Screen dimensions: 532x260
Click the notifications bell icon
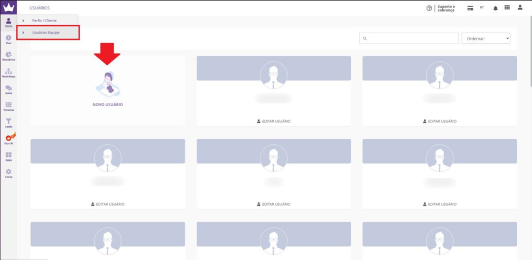click(495, 8)
